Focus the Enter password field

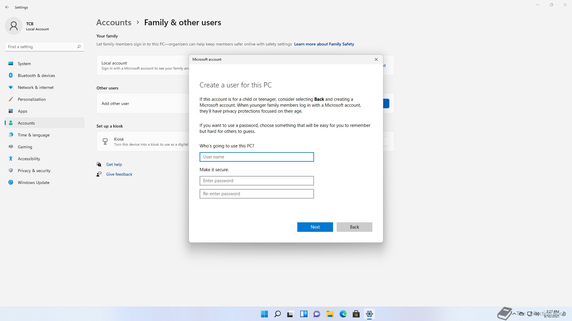tap(257, 181)
